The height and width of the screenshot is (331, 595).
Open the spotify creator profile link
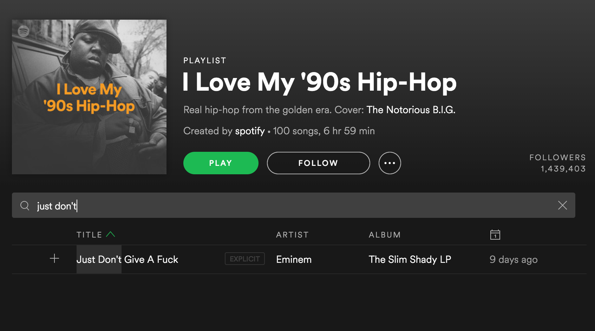coord(250,131)
